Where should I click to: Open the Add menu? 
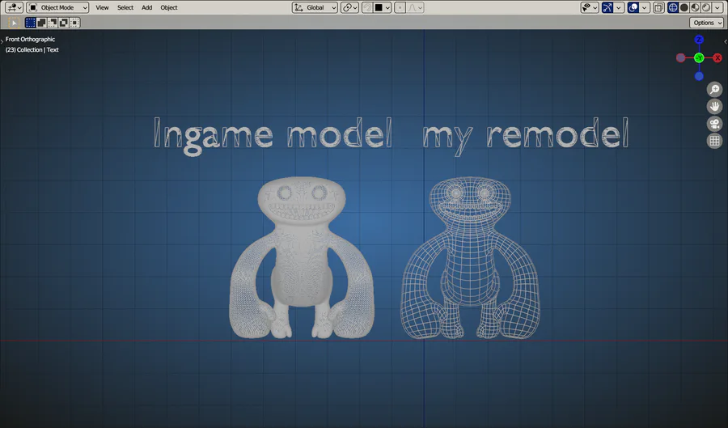tap(146, 7)
